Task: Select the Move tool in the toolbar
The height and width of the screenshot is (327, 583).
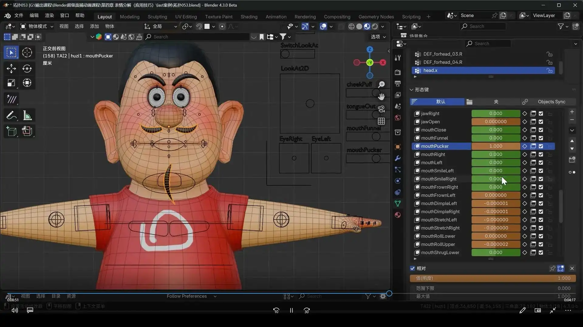Action: 11,68
